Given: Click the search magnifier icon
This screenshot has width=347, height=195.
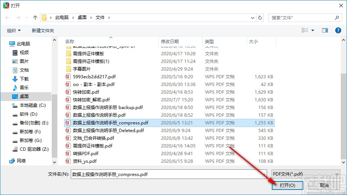Looking at the screenshot, I should click(x=337, y=18).
